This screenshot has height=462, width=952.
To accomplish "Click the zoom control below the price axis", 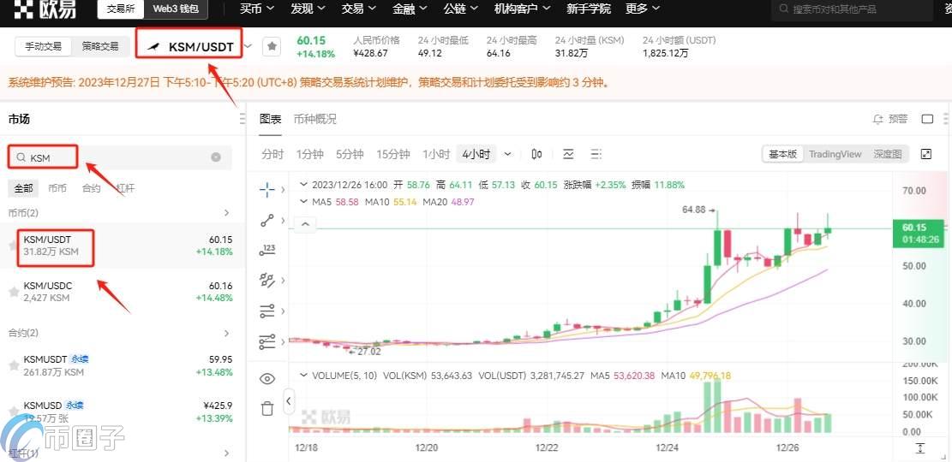I will click(920, 448).
